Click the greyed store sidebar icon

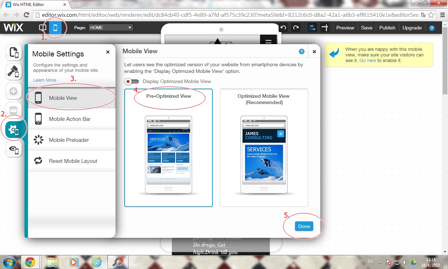coord(14,110)
